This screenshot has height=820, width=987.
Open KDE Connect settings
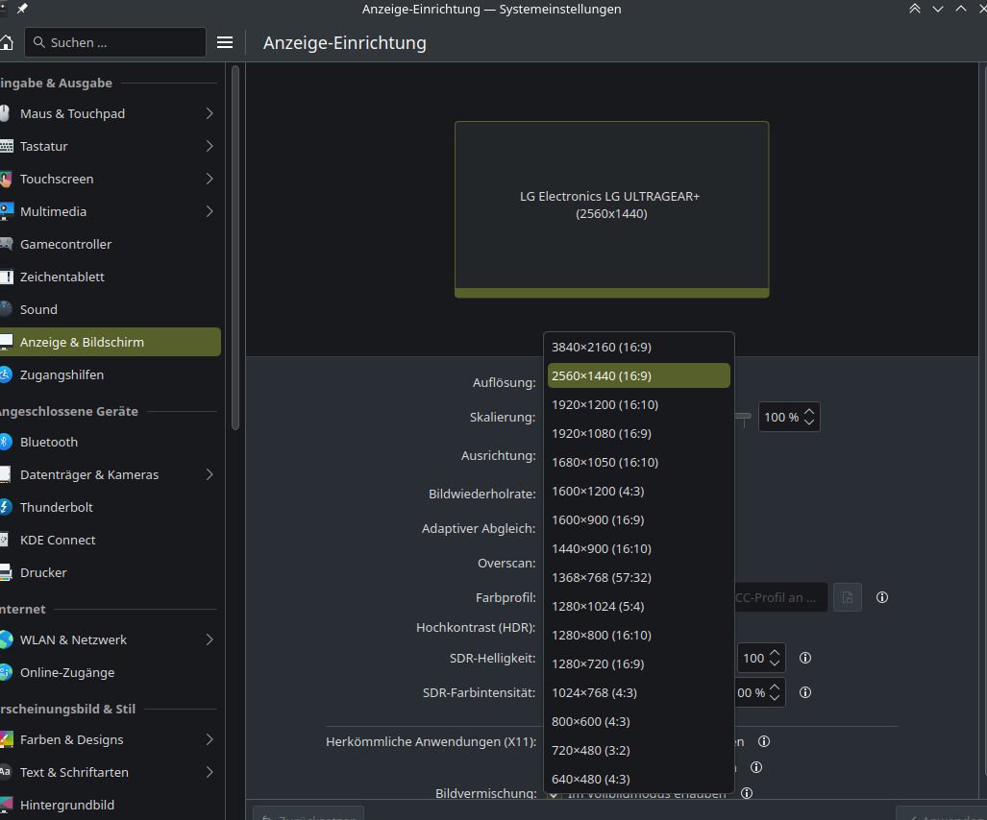point(110,541)
